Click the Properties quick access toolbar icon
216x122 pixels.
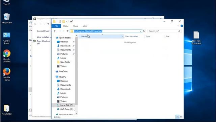click(60, 21)
